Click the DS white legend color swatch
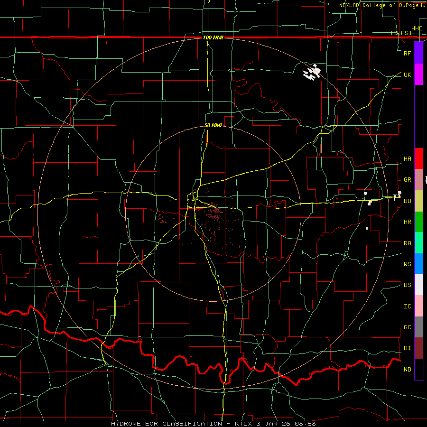This screenshot has height=427, width=427. pos(419,285)
